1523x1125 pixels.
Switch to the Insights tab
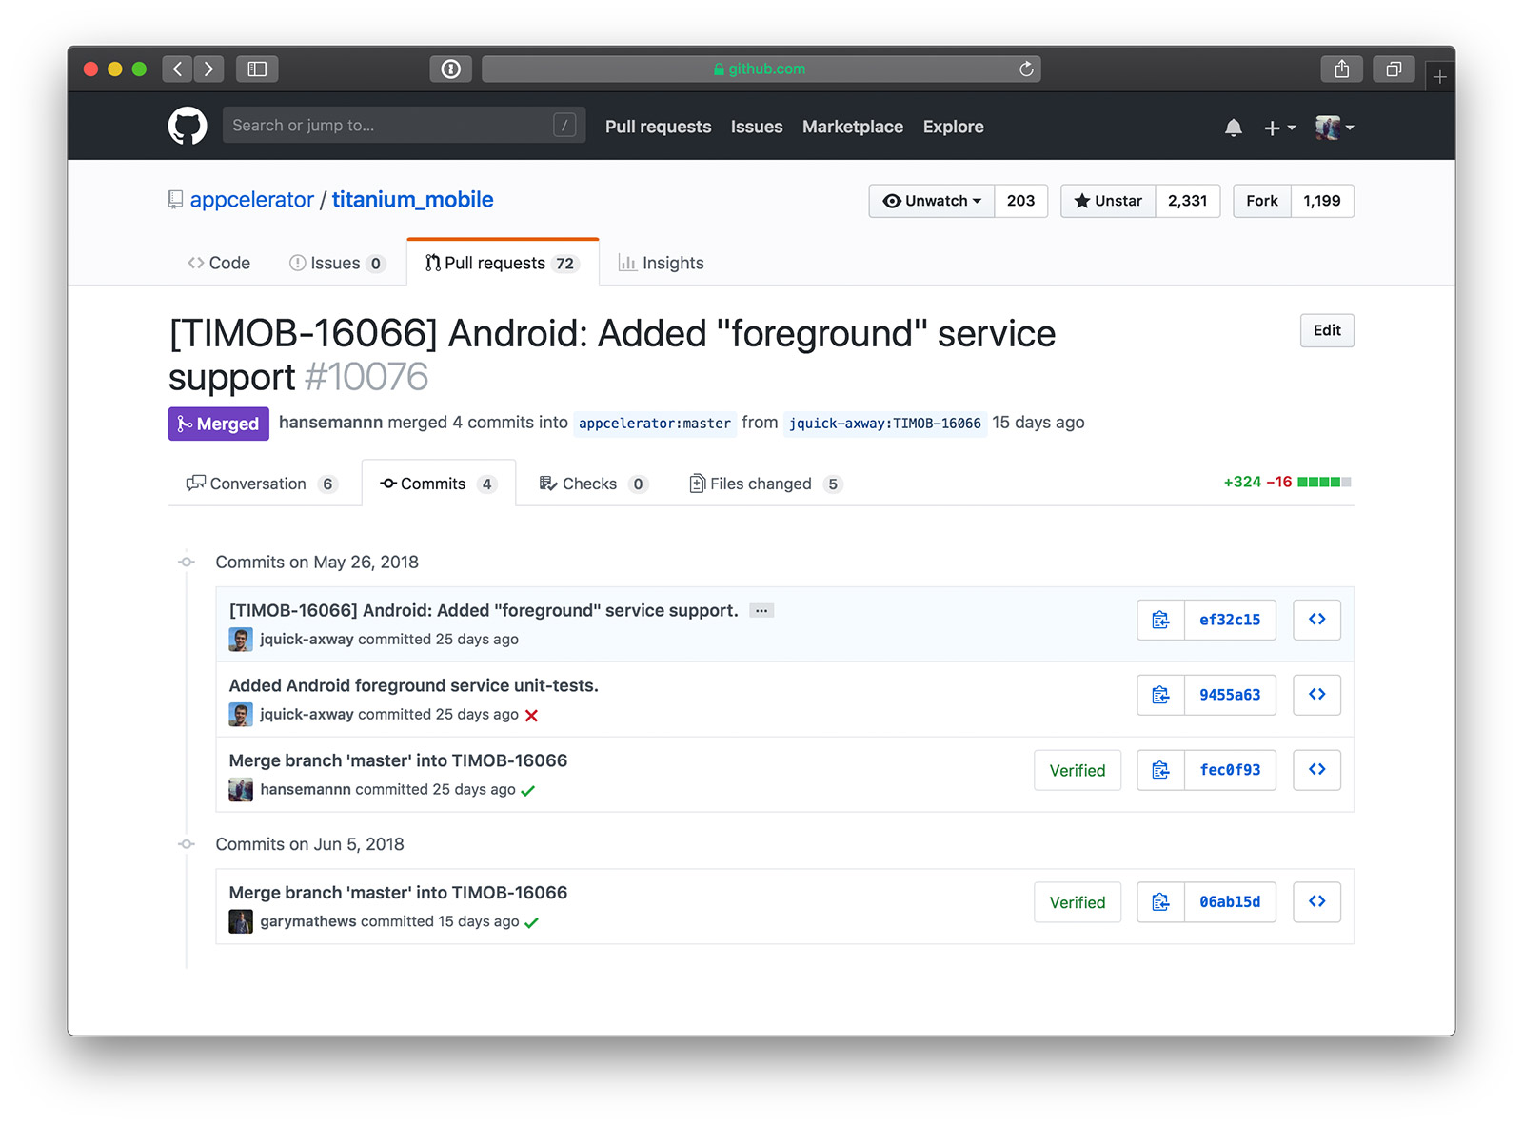click(x=662, y=263)
